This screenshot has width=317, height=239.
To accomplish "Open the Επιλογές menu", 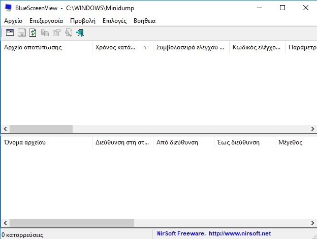I will pyautogui.click(x=115, y=21).
